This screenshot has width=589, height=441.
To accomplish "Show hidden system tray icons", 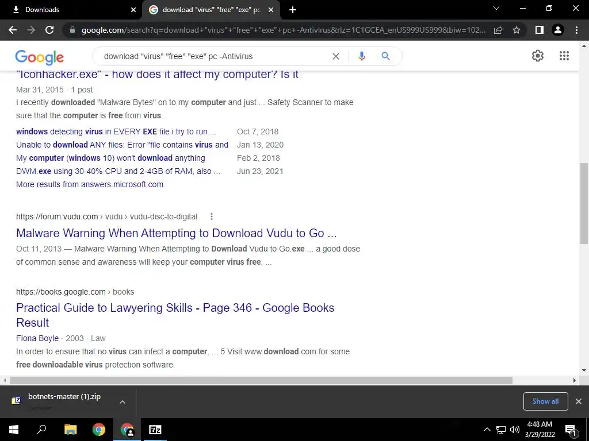I will click(x=487, y=430).
